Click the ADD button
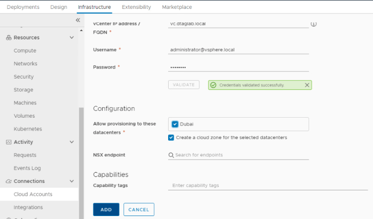 point(106,210)
